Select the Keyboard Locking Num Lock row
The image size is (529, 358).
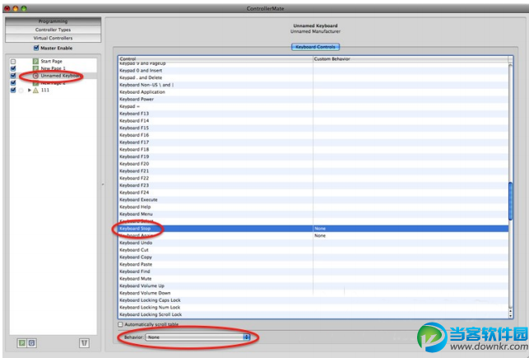coord(313,308)
